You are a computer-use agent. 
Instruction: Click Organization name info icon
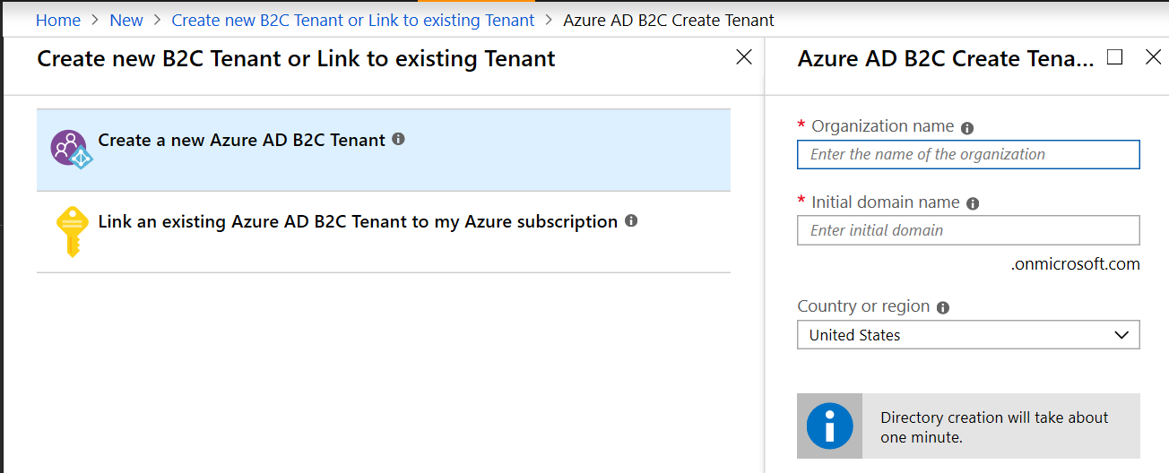pos(967,128)
